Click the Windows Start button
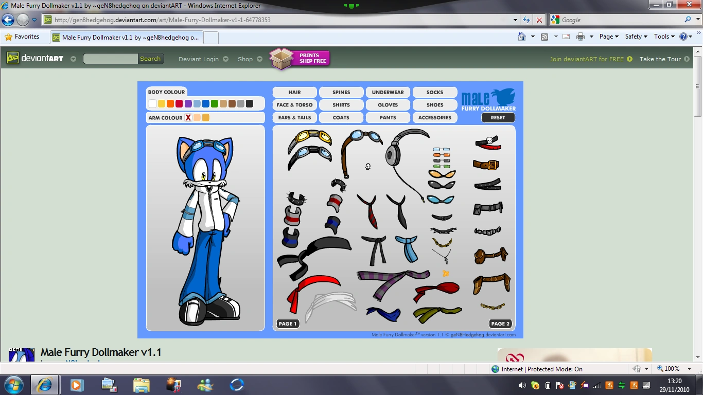The image size is (703, 395). pyautogui.click(x=13, y=385)
